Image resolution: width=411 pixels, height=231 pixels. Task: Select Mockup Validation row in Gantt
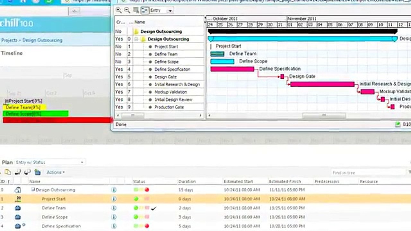coord(160,92)
